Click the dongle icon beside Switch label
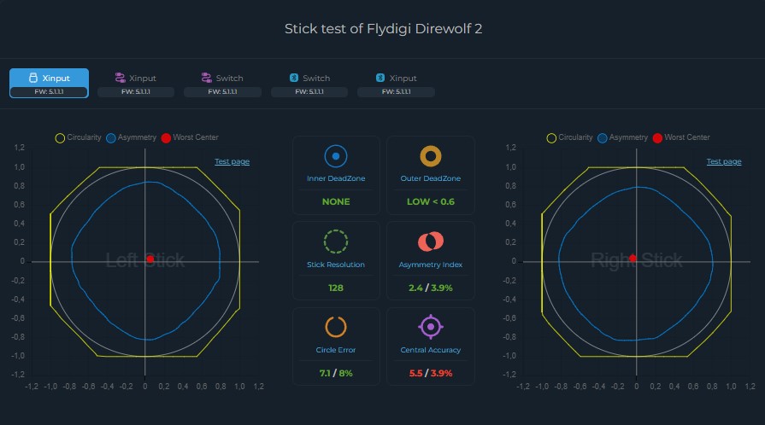 click(206, 78)
